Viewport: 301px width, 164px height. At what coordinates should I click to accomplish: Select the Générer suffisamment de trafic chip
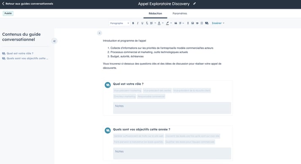[x=139, y=136]
